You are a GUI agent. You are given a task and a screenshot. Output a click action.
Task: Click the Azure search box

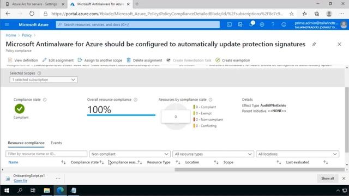pos(138,24)
